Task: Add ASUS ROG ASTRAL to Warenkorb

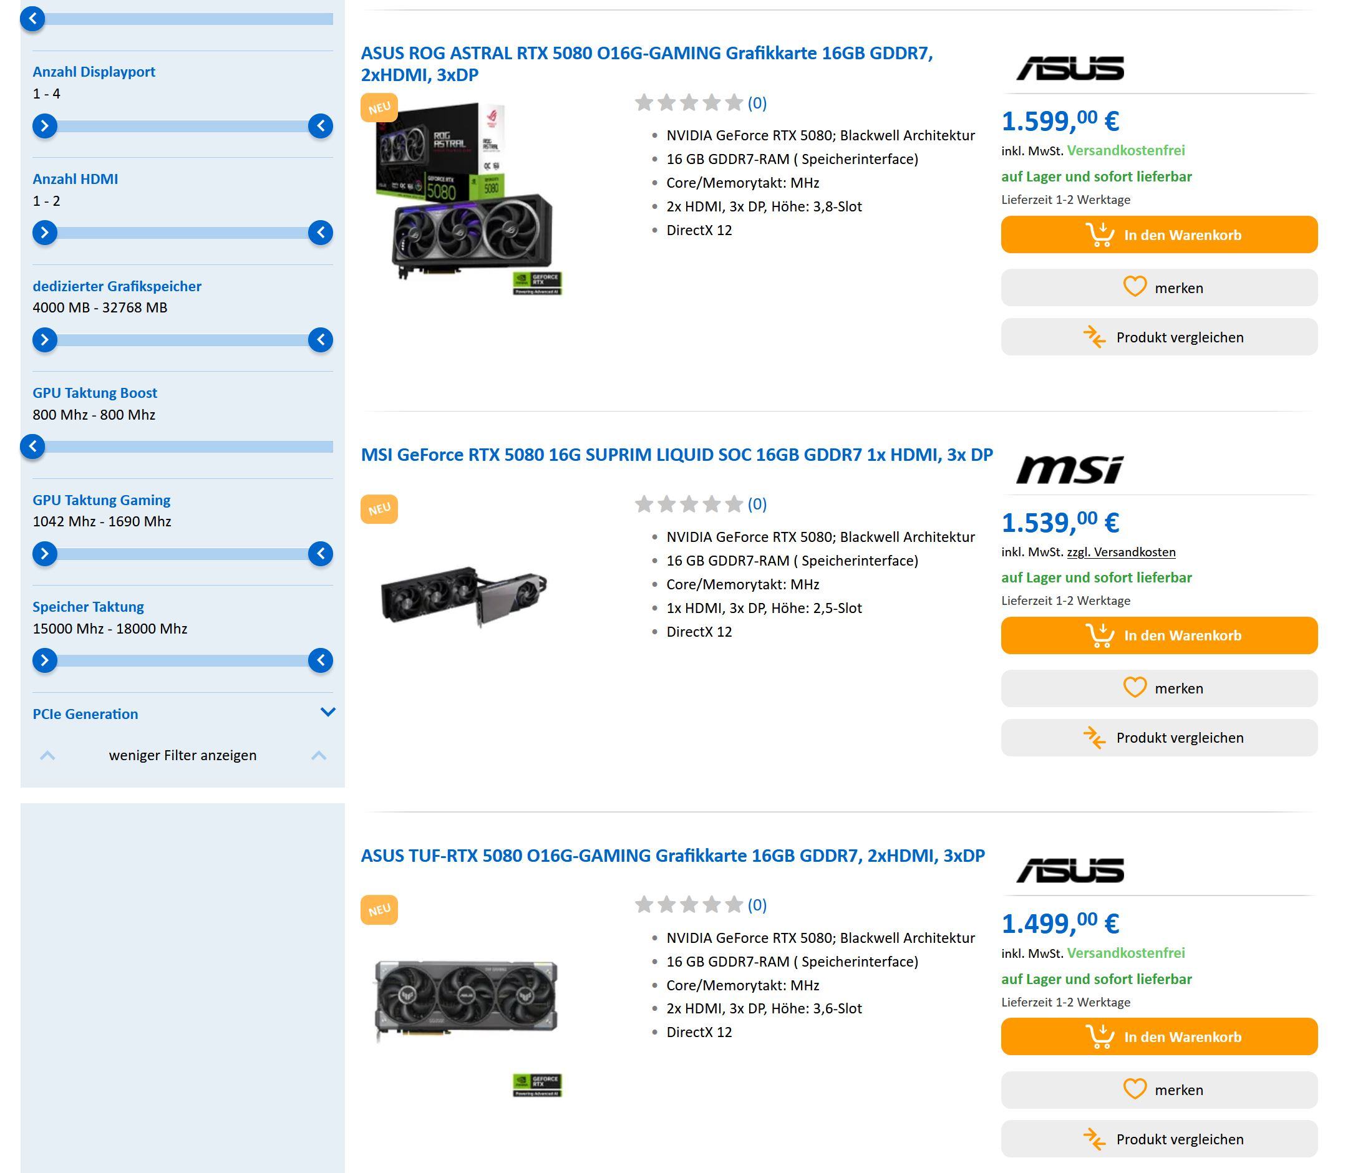Action: point(1159,234)
